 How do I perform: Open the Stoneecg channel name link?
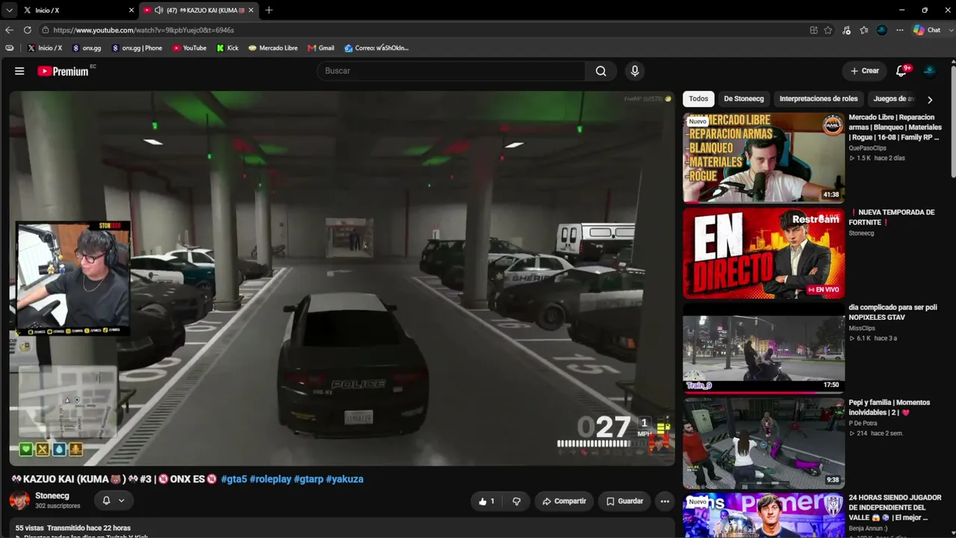click(x=52, y=496)
